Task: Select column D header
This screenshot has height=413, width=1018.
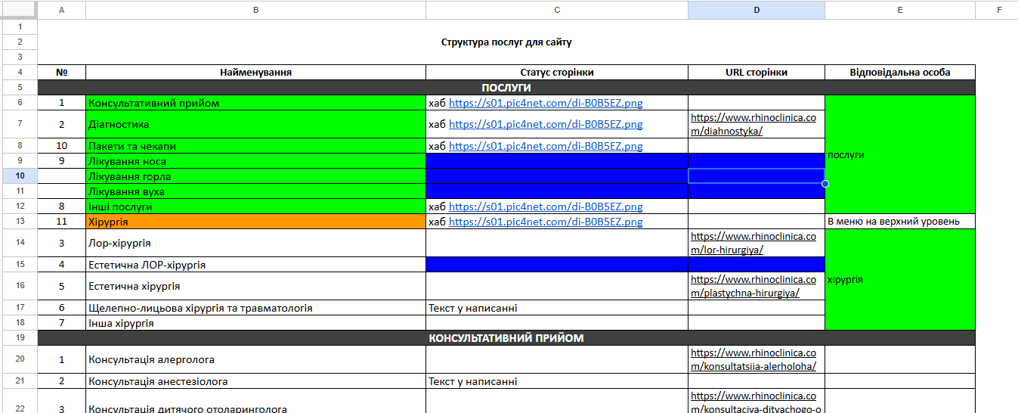Action: [756, 10]
